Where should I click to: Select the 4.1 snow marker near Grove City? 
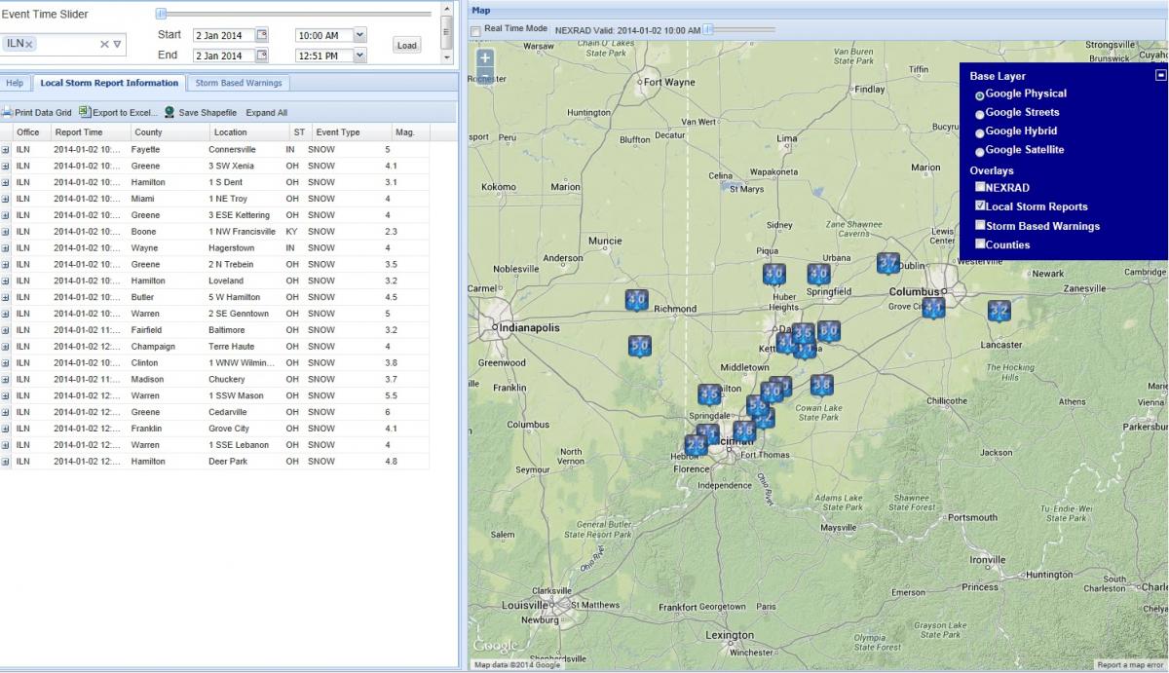tap(933, 309)
